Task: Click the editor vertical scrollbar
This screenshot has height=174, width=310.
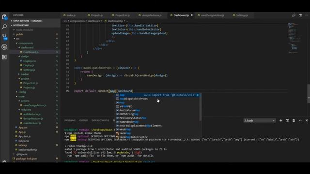Action: coord(309,94)
